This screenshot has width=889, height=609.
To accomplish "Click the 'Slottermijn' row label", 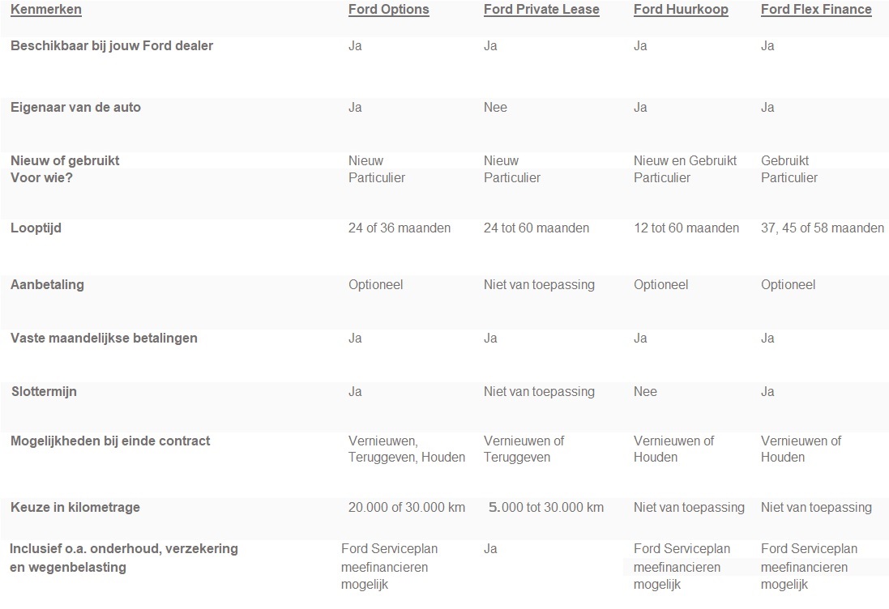I will (x=44, y=392).
